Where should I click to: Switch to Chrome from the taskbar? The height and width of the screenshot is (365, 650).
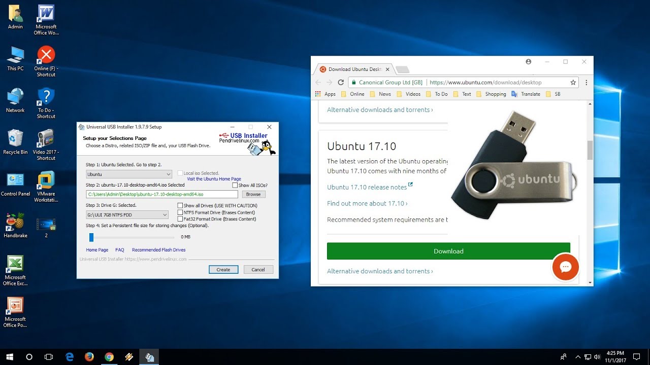pyautogui.click(x=109, y=357)
